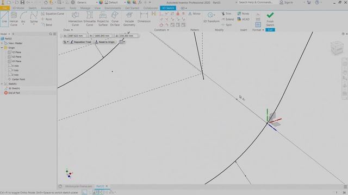Switch to the Environments ribbon tab
348x195 pixels.
click(x=113, y=8)
